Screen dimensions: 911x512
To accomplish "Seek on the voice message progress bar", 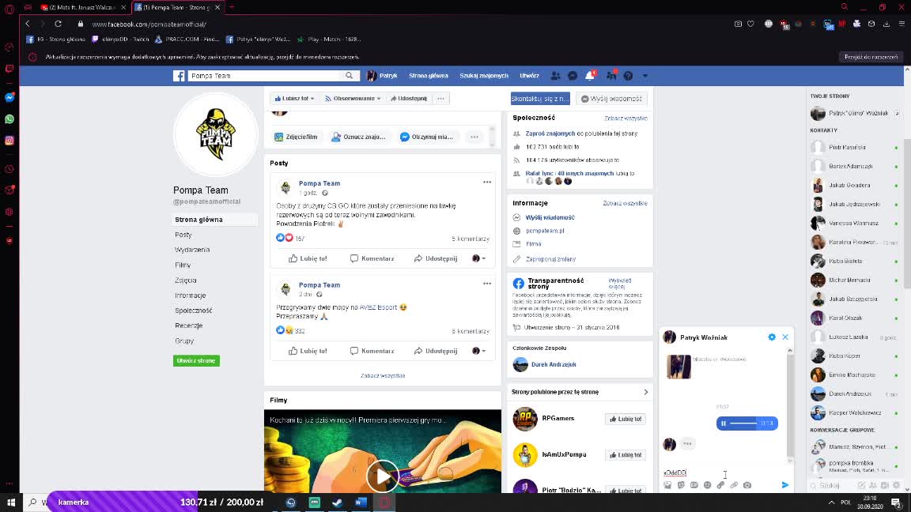I will click(x=743, y=424).
